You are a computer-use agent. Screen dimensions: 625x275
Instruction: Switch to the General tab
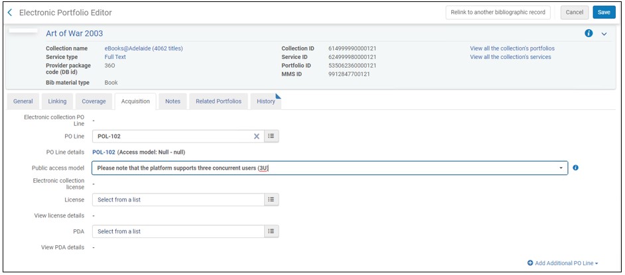coord(23,101)
